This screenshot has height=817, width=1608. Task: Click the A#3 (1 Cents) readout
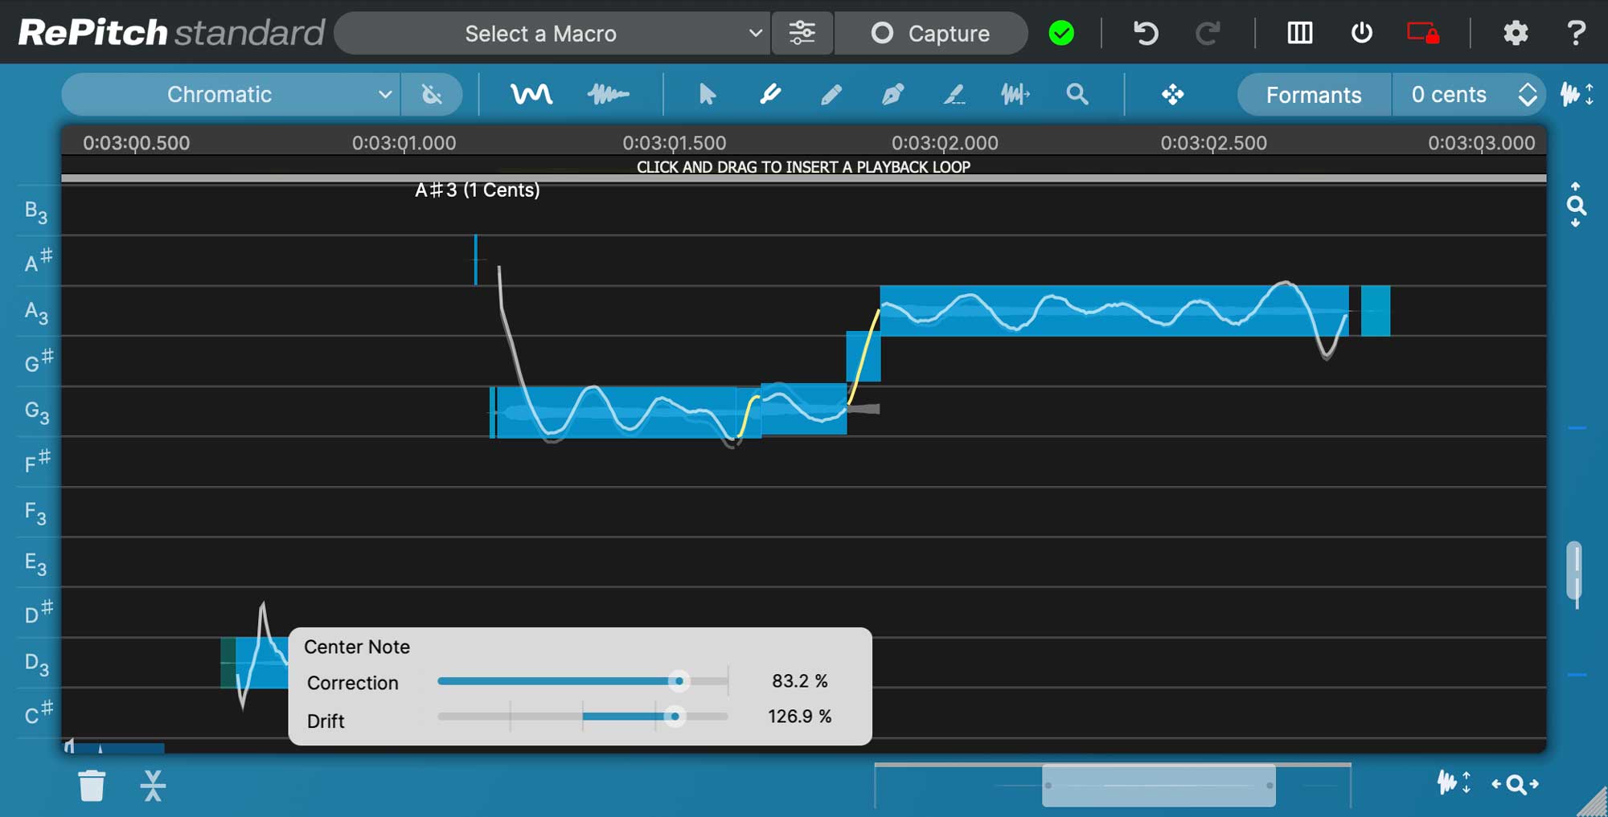pyautogui.click(x=478, y=190)
